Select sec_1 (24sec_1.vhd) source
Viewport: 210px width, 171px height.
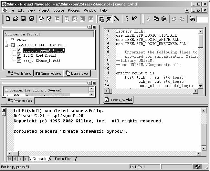click(42, 61)
